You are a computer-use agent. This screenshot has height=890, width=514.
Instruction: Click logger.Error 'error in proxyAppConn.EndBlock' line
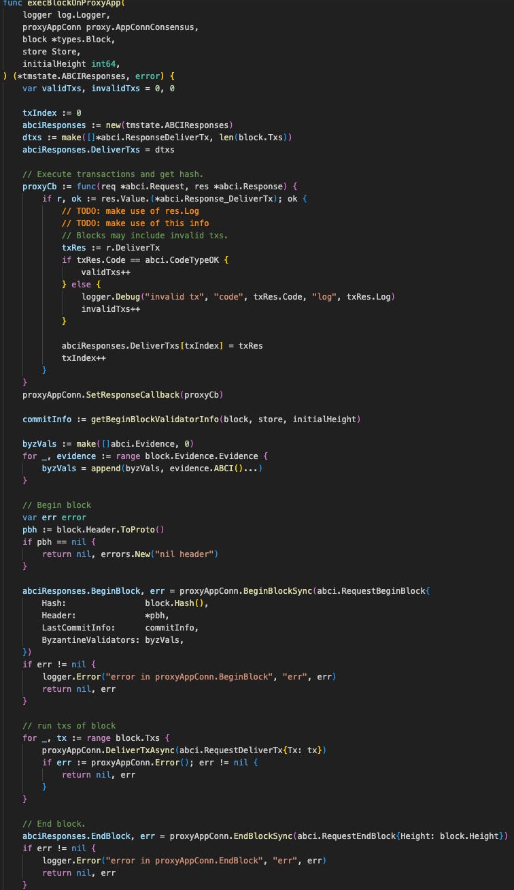[x=184, y=860]
